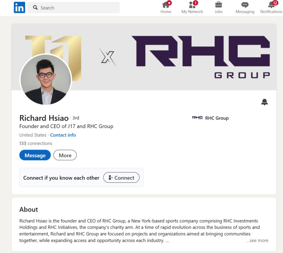Click the LinkedIn logo icon
This screenshot has height=253, width=283.
pos(19,7)
